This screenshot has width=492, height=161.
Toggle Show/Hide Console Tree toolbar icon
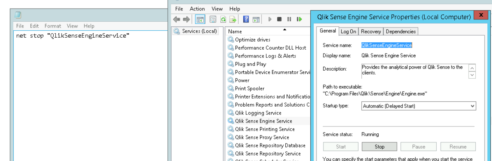point(200,19)
